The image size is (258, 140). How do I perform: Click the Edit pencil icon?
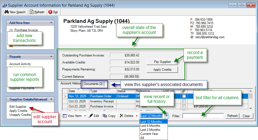91,116
